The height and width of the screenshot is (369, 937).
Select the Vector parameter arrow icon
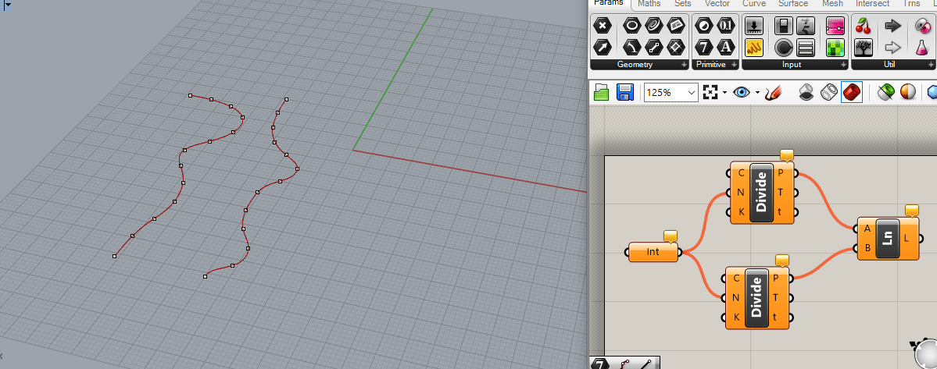[x=603, y=47]
